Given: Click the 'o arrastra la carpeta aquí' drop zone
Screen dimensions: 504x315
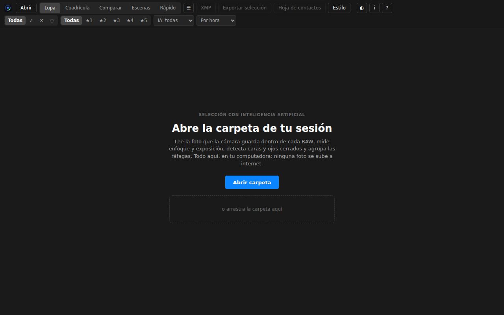Looking at the screenshot, I should [252, 209].
